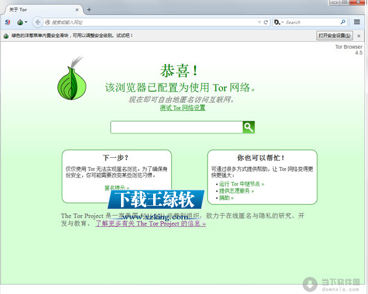Screen dimensions: 368x294
Task: Open the 匿名提示 link
Action: point(117,187)
